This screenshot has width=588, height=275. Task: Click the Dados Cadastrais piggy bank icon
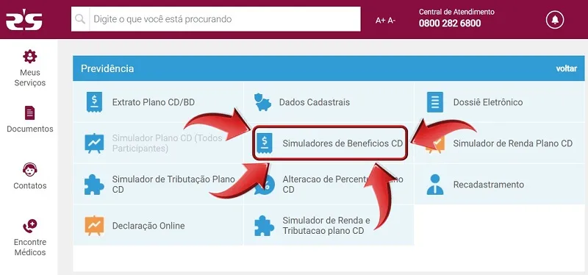tap(262, 102)
